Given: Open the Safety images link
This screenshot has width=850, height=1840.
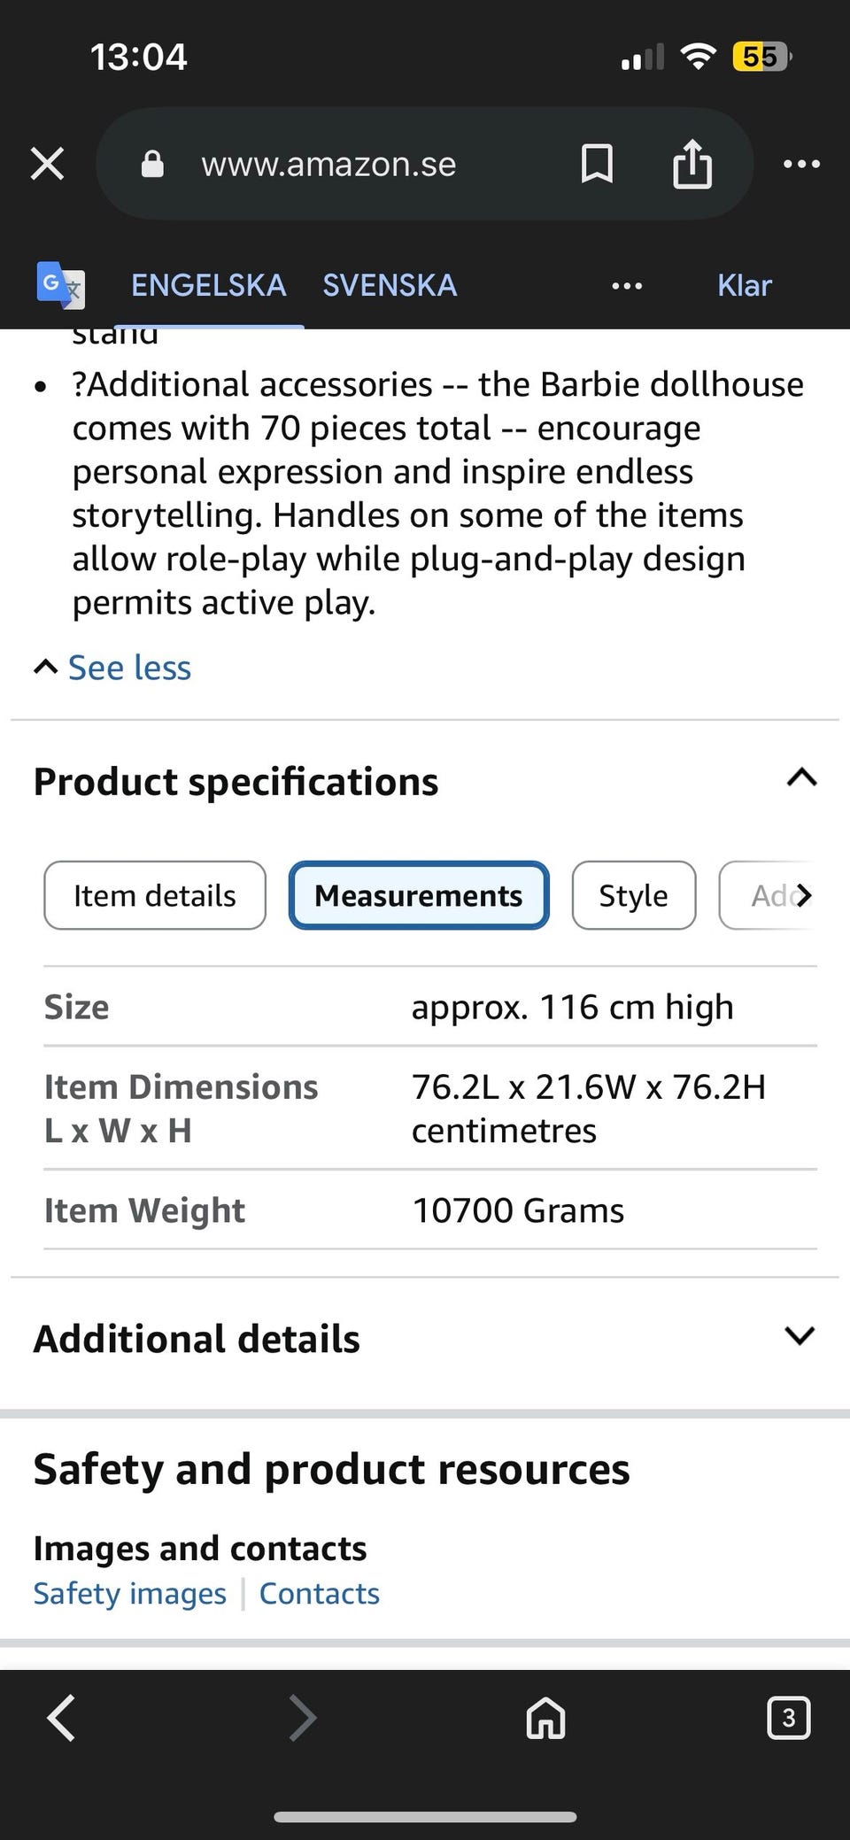Looking at the screenshot, I should point(130,1593).
